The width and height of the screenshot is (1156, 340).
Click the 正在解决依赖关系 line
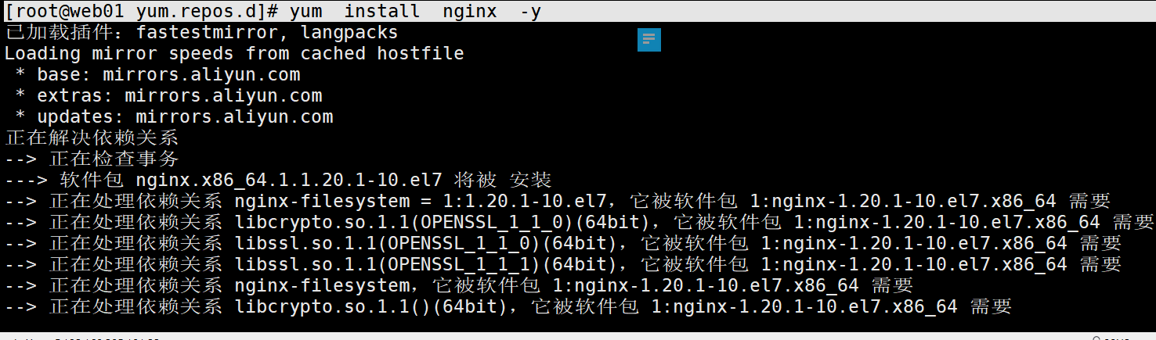[x=92, y=138]
